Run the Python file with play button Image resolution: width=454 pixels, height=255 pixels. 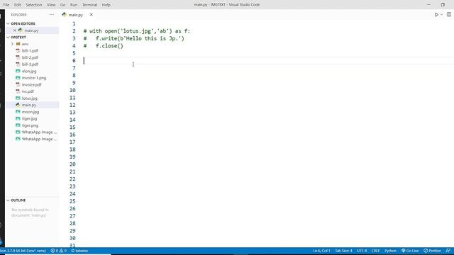click(436, 14)
